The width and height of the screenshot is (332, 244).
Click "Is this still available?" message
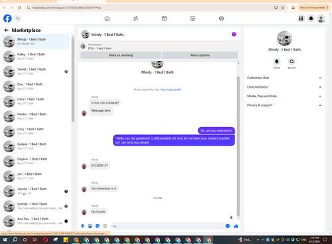pos(105,103)
